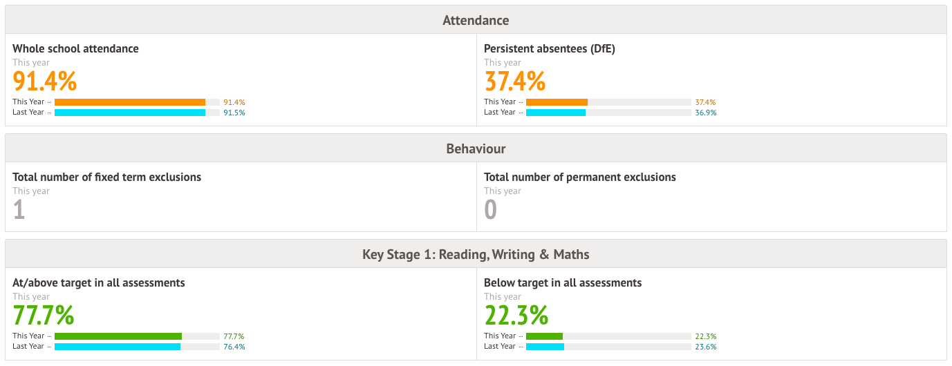This screenshot has width=952, height=366.
Task: Click the blue Last Year whole school attendance bar
Action: pos(130,113)
